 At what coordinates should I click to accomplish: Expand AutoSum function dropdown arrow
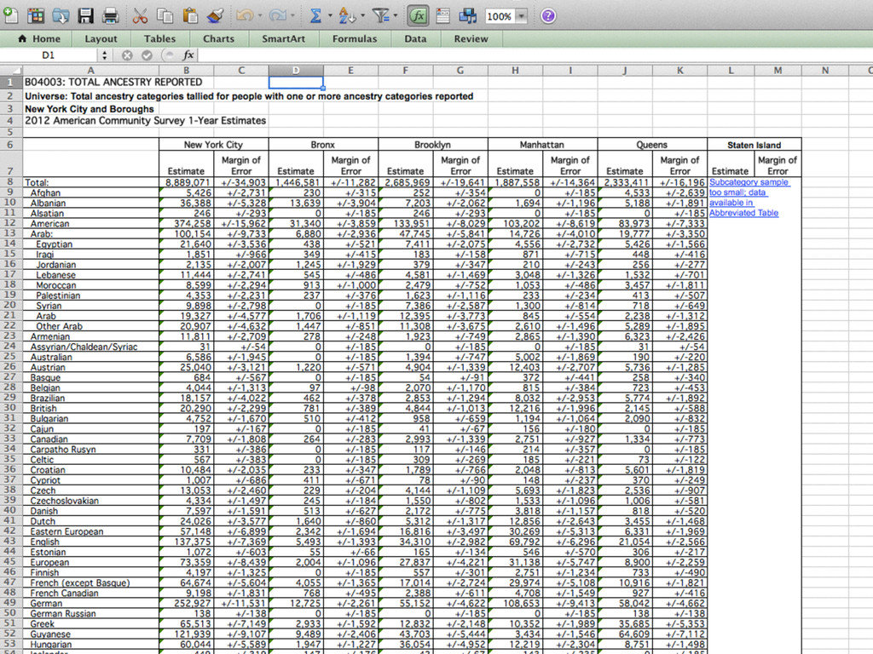[330, 15]
